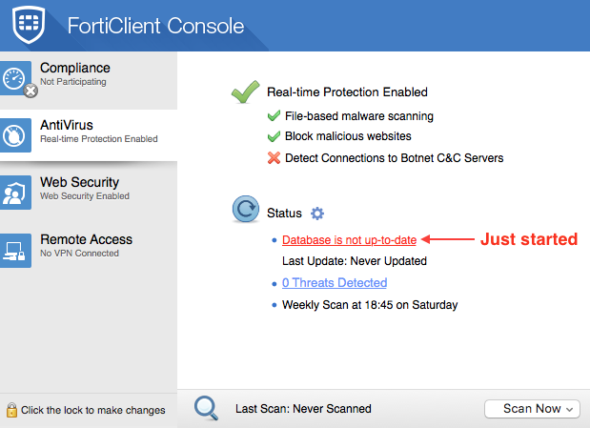The width and height of the screenshot is (590, 428).
Task: Click the Status refresh circle icon
Action: point(247,211)
